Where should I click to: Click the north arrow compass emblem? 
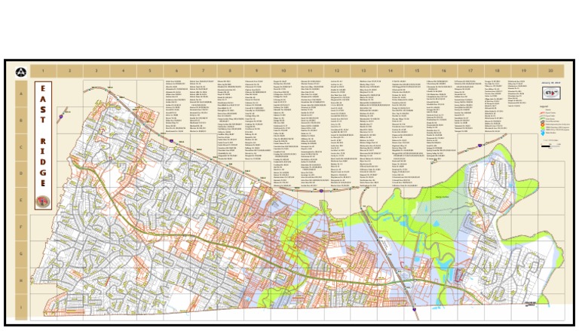(21, 72)
